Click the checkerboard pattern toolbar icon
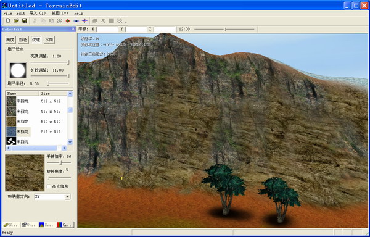Image resolution: width=370 pixels, height=237 pixels. point(120,21)
